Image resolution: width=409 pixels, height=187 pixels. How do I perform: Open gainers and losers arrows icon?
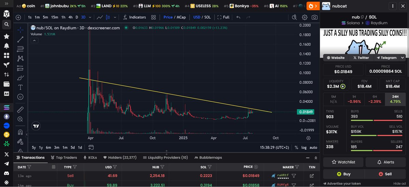6,74
